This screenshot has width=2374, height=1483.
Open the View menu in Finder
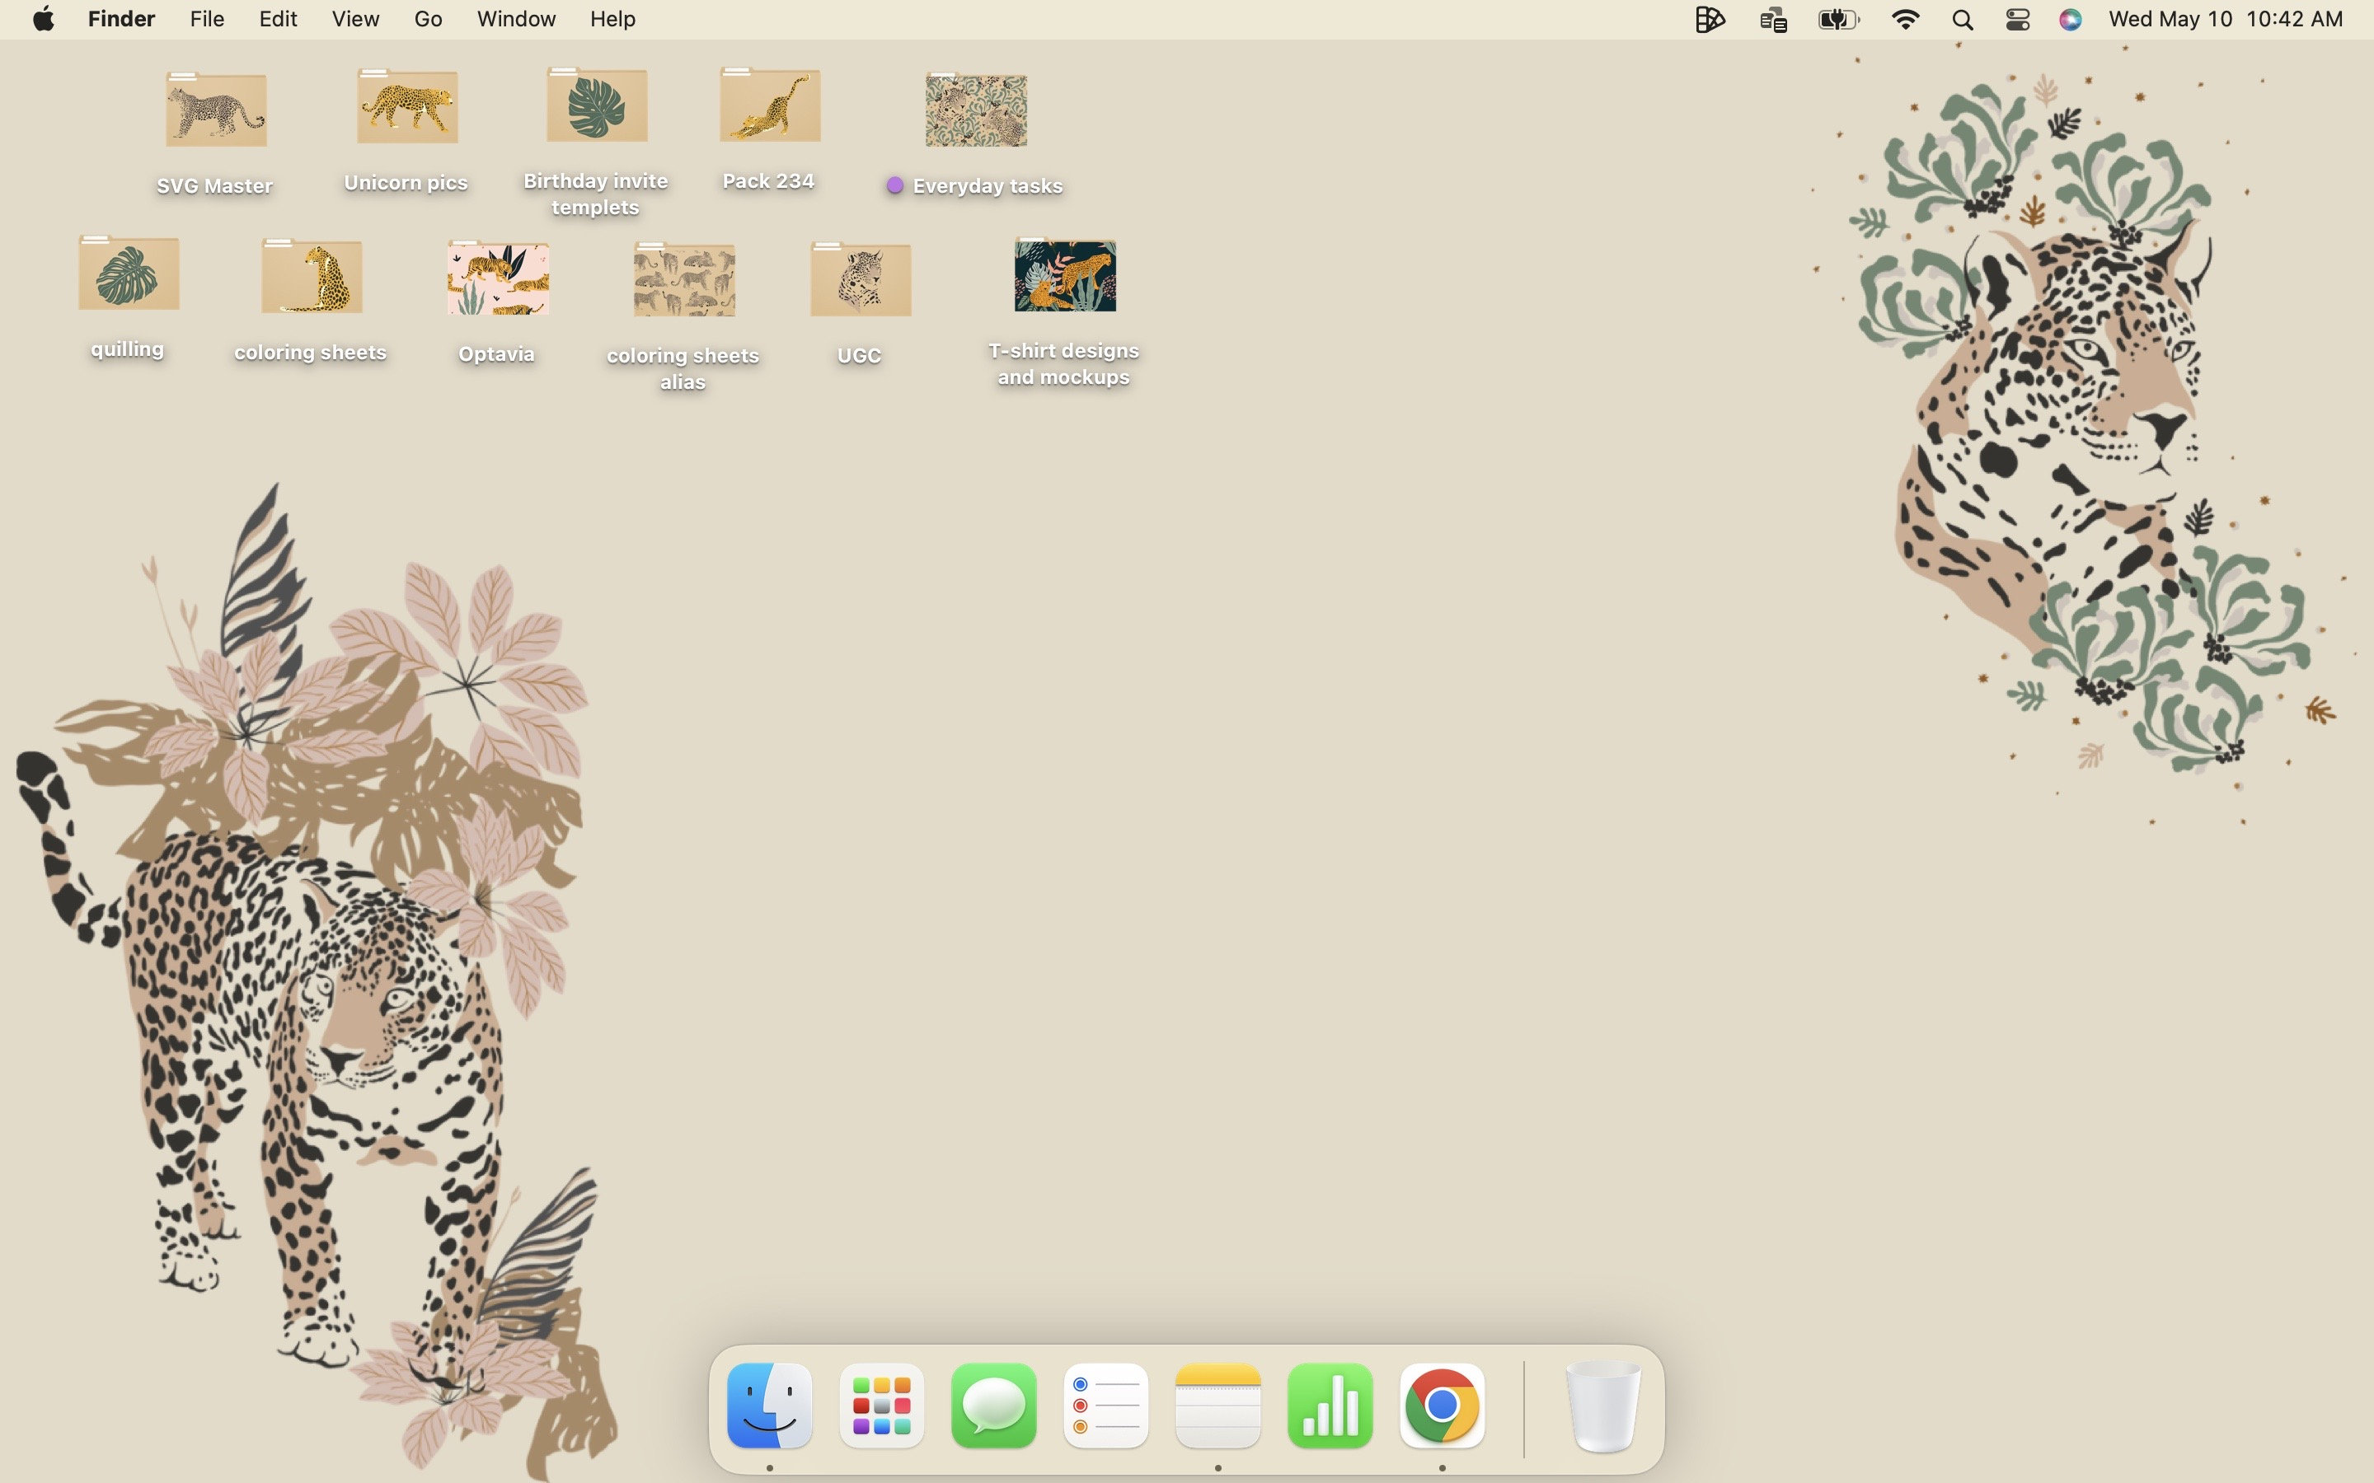[x=354, y=19]
